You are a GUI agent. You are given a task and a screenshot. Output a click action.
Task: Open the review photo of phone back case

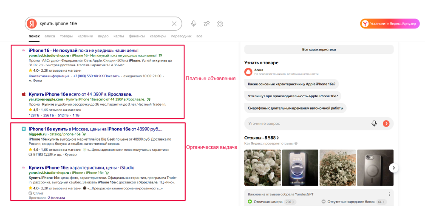pos(375,168)
